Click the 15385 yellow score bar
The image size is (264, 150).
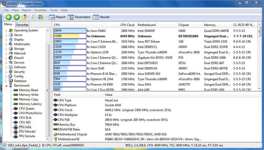[70, 36]
